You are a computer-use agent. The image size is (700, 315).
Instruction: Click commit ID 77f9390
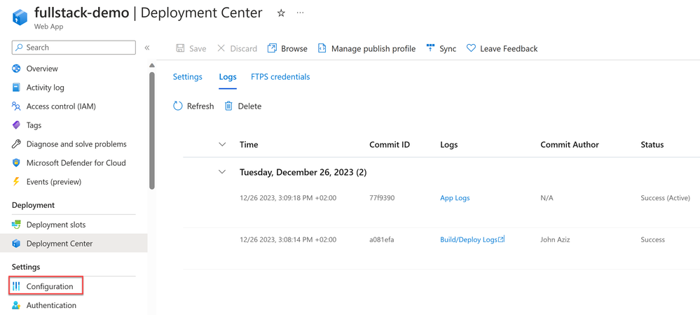[381, 198]
